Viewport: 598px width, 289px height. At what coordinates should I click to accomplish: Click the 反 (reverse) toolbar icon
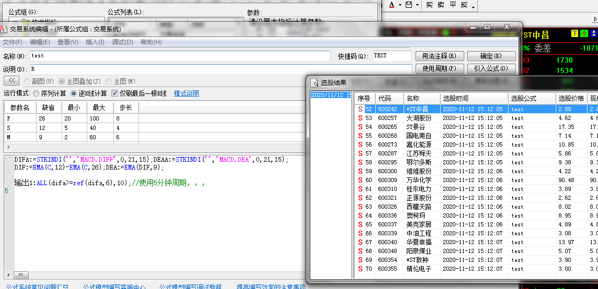(464, 5)
